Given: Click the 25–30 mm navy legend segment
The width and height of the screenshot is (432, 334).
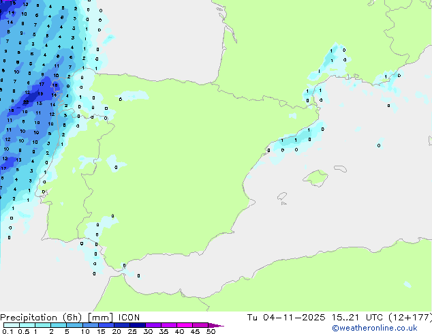Looking at the screenshot, I should click(x=138, y=325).
